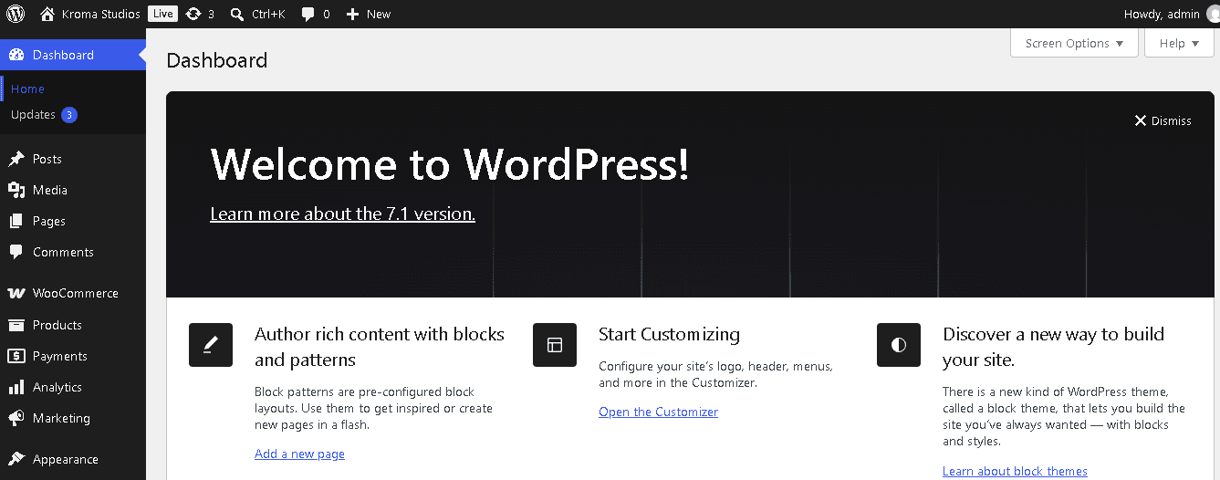
Task: Click the admin avatar in top bar
Action: pyautogui.click(x=1213, y=14)
